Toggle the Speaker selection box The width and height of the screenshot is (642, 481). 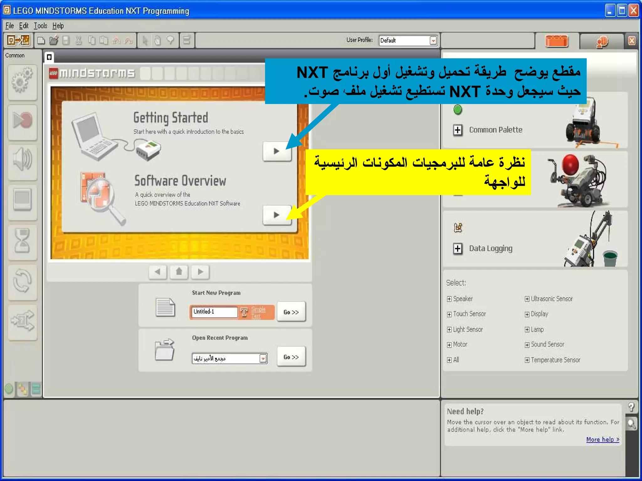(449, 299)
